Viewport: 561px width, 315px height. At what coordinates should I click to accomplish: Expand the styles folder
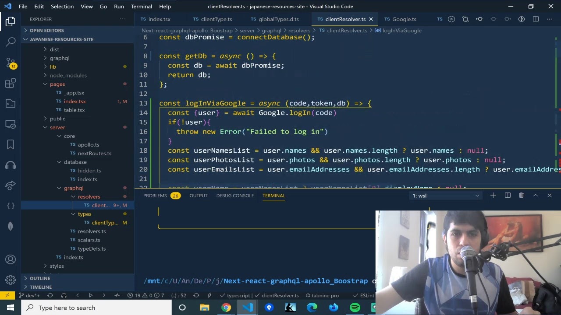pos(77,266)
